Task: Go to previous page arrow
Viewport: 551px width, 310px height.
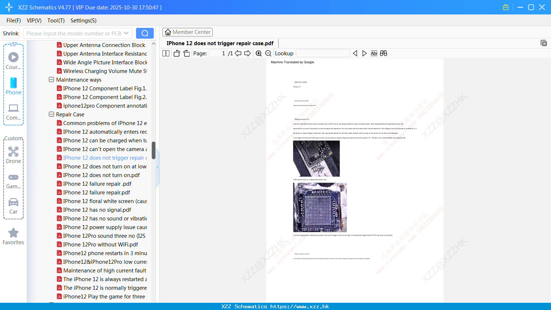Action: [x=238, y=53]
